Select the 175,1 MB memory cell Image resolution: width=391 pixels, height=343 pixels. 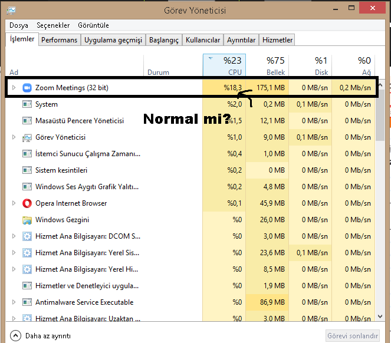267,87
